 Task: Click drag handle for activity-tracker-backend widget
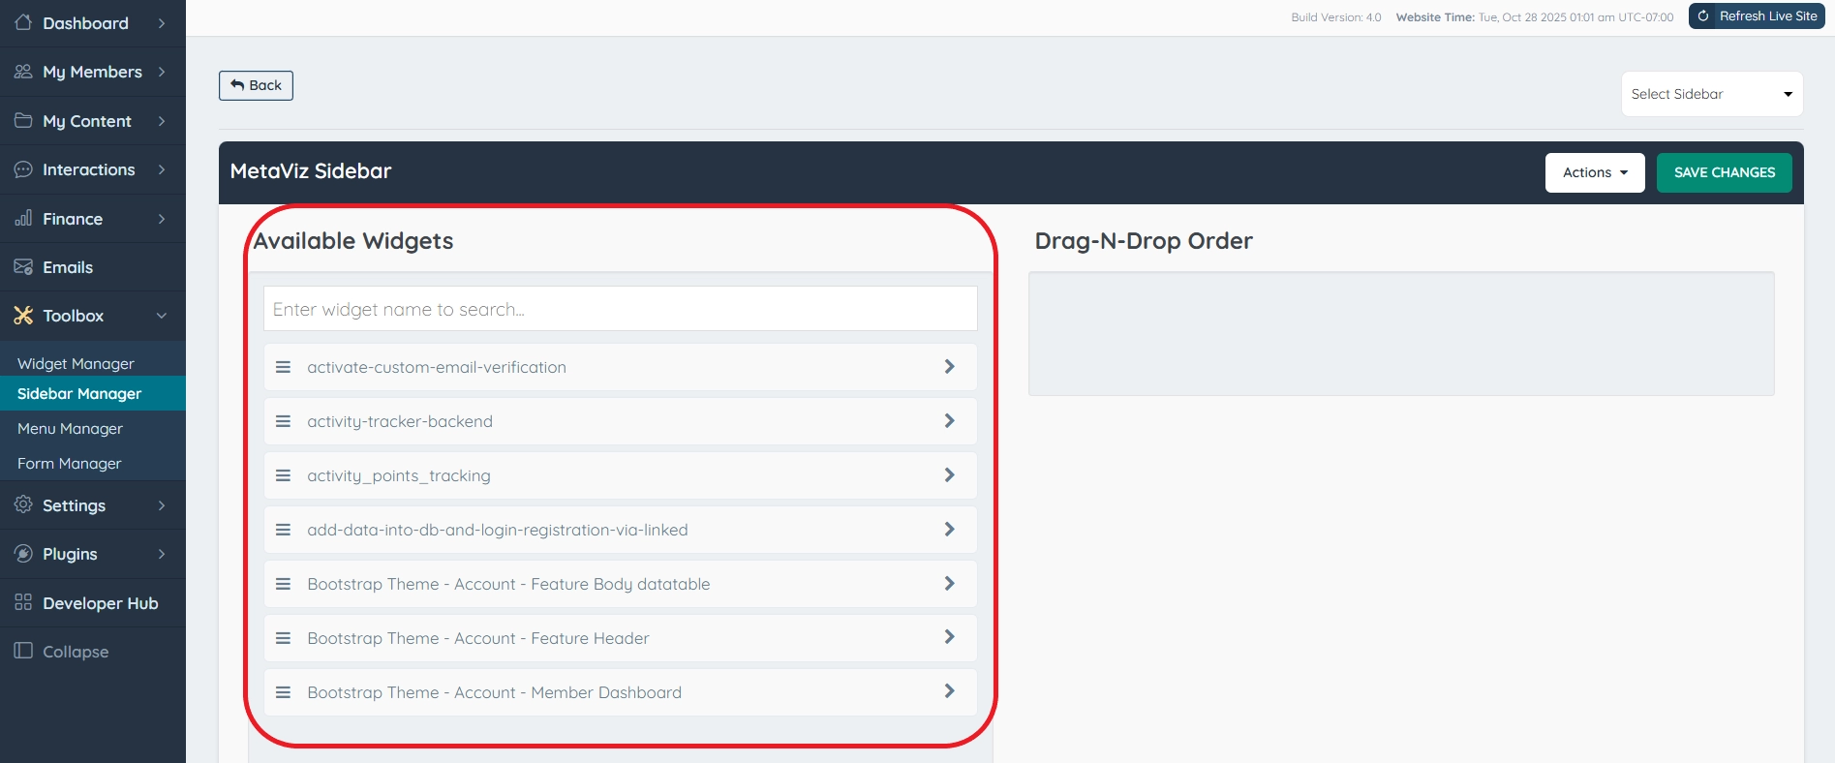pyautogui.click(x=284, y=421)
